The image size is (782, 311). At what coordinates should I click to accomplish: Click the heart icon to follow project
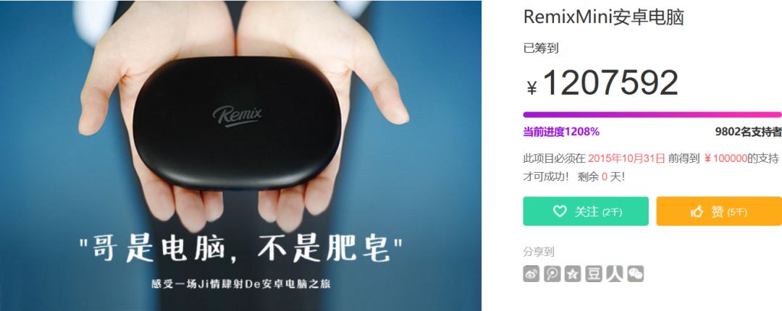560,211
